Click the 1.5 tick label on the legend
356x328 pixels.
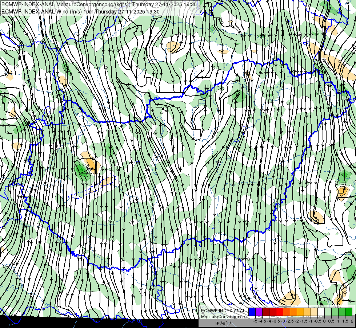tap(345, 321)
